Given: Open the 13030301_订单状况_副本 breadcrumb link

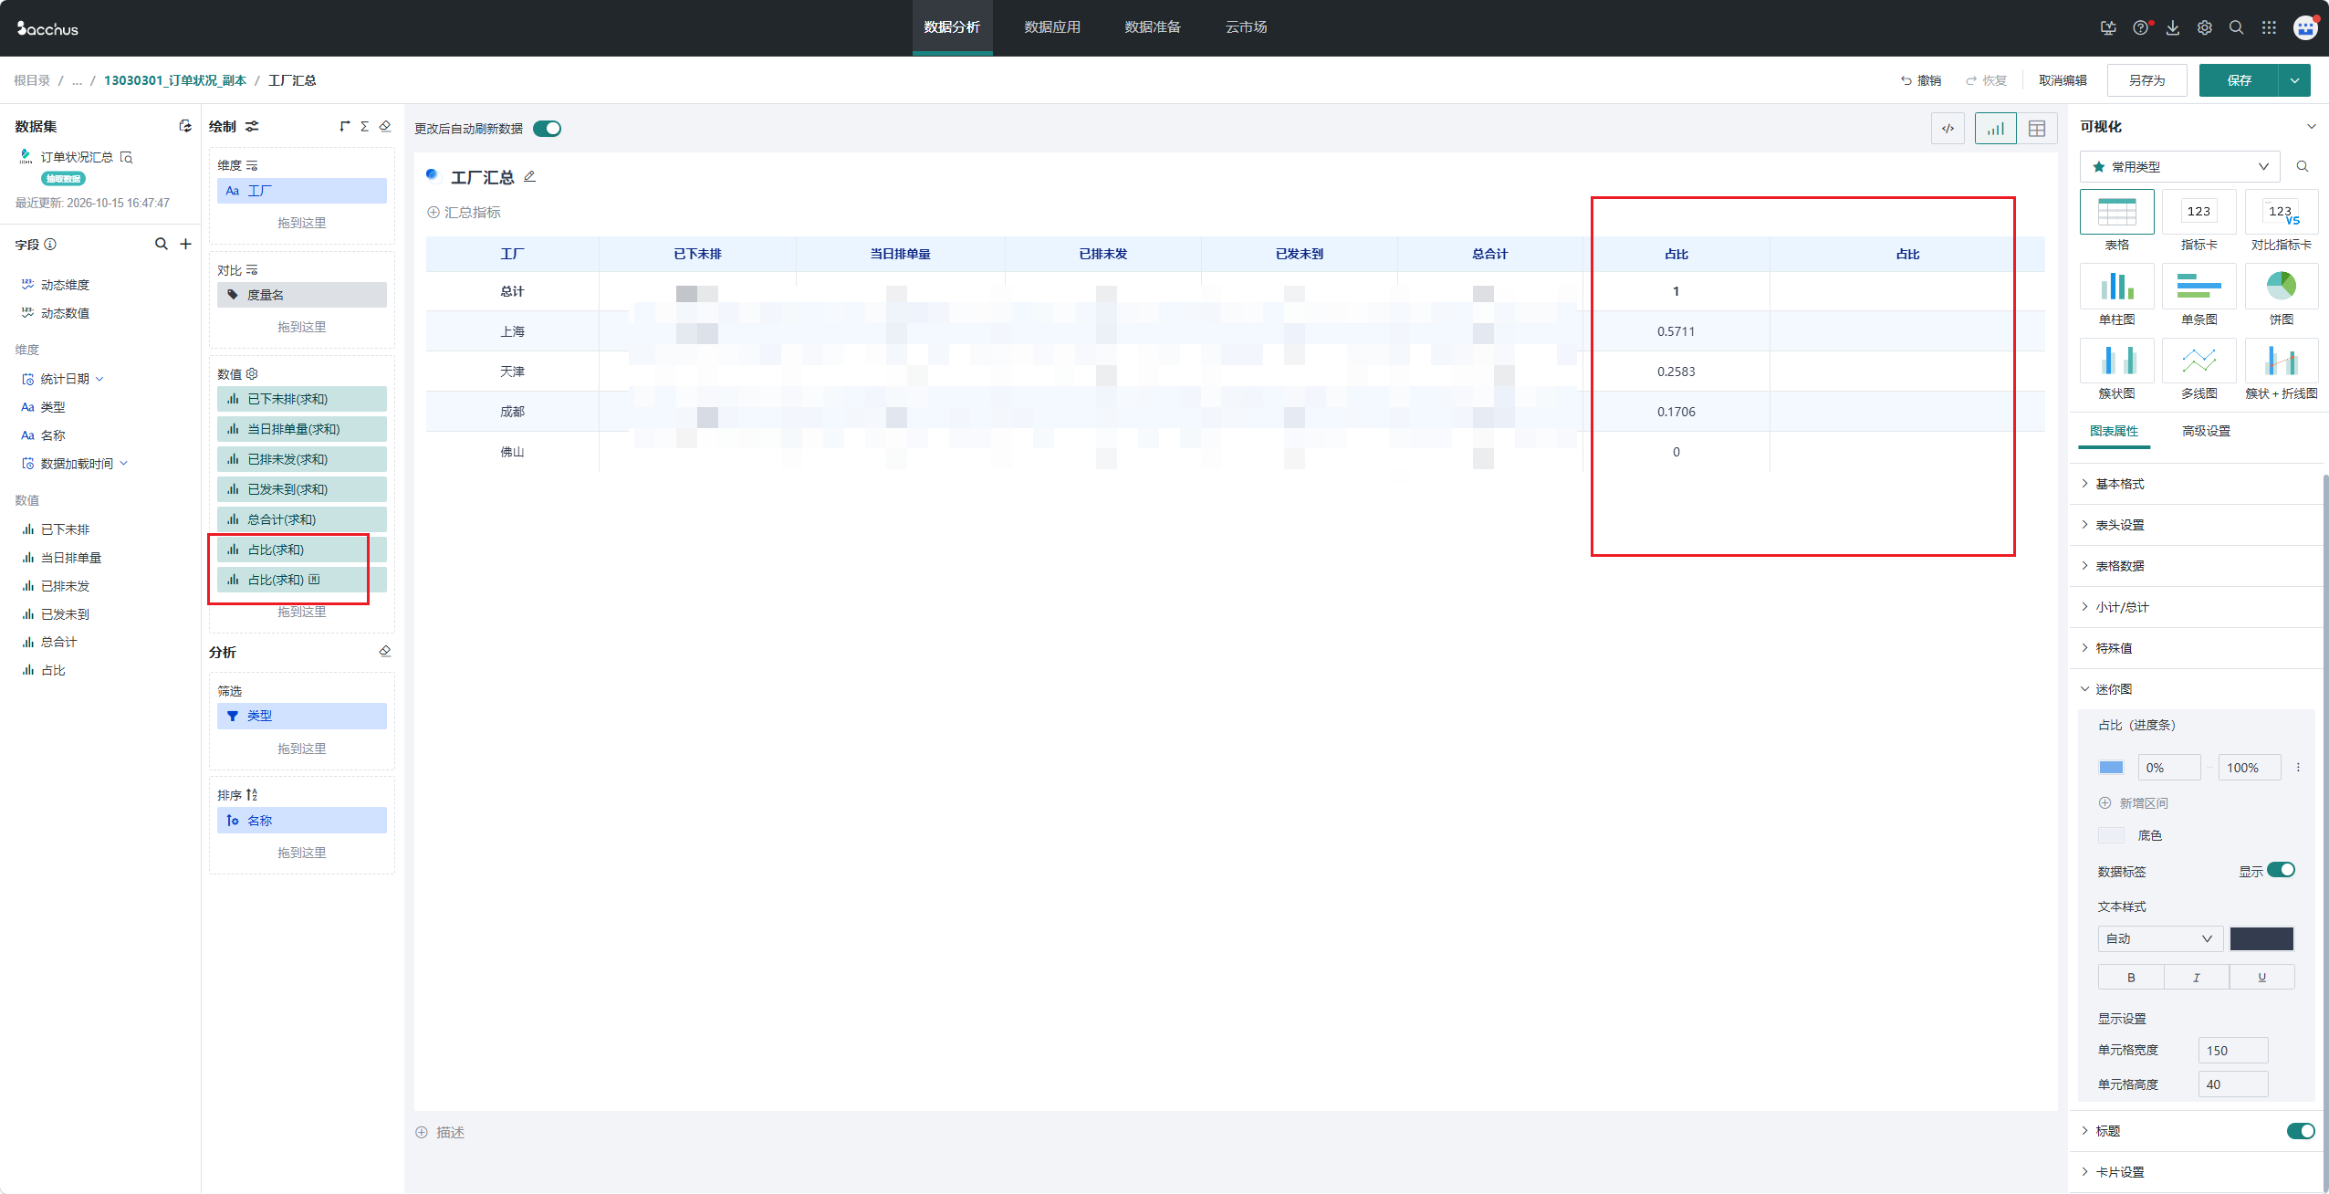Looking at the screenshot, I should click(x=175, y=80).
